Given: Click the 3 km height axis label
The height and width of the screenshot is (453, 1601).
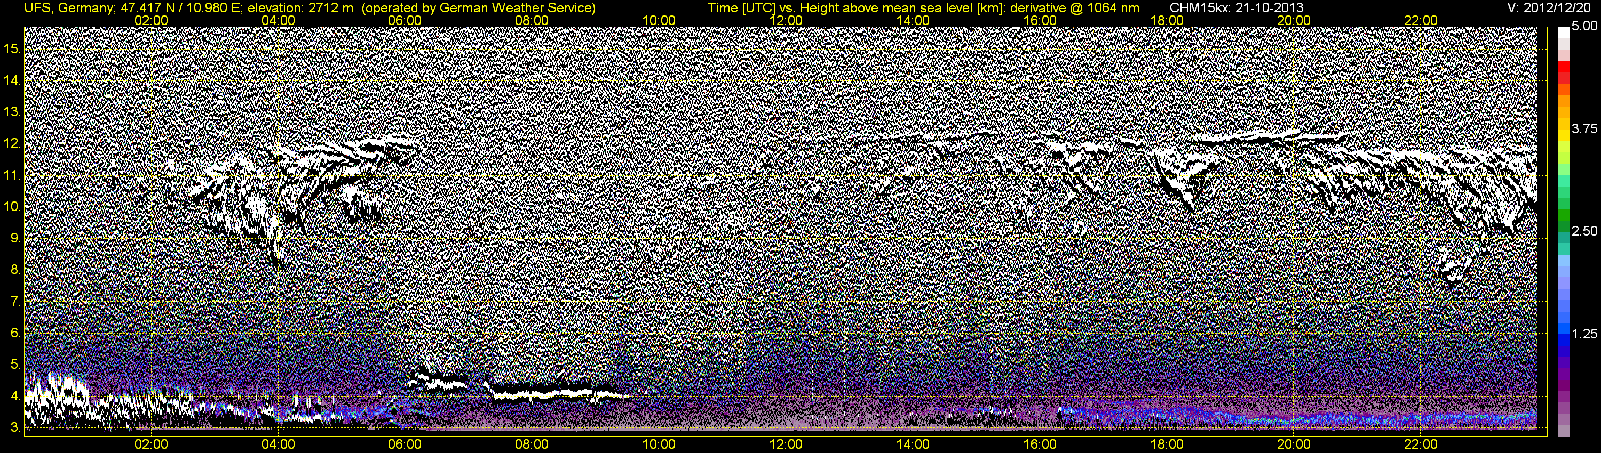Looking at the screenshot, I should pyautogui.click(x=15, y=428).
